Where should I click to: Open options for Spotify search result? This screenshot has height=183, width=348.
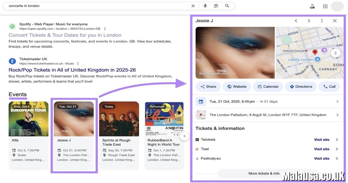point(105,29)
